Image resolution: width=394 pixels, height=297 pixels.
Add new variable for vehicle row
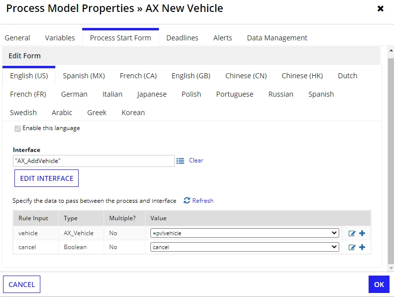pyautogui.click(x=362, y=233)
